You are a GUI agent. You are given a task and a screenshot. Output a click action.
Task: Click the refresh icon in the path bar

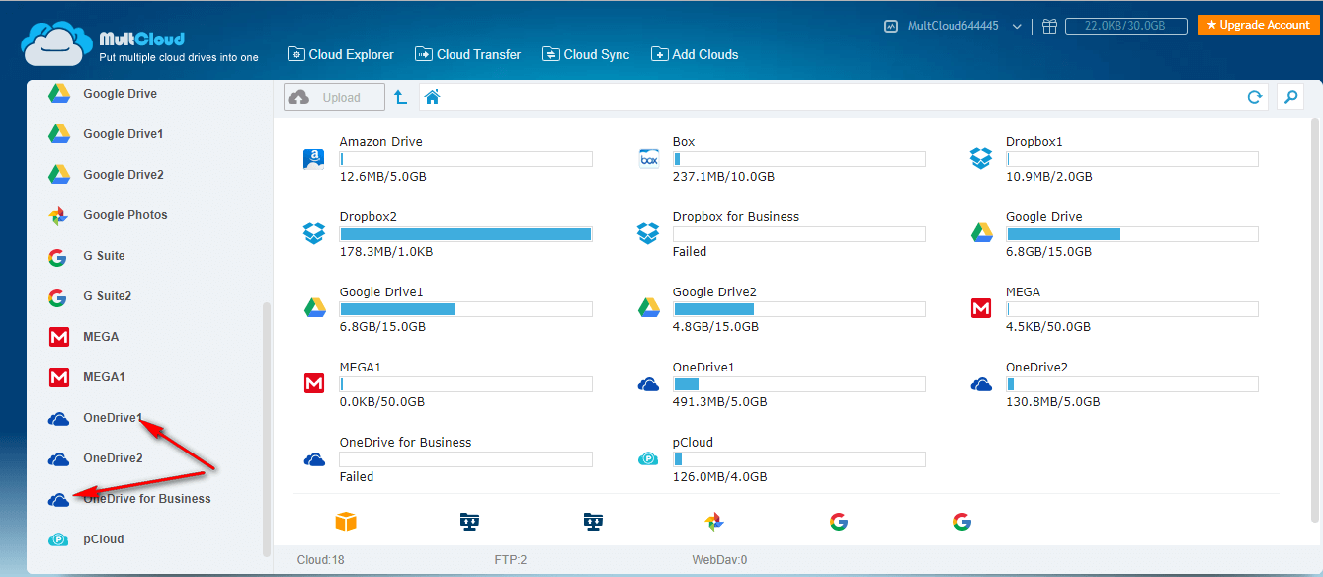(x=1254, y=97)
